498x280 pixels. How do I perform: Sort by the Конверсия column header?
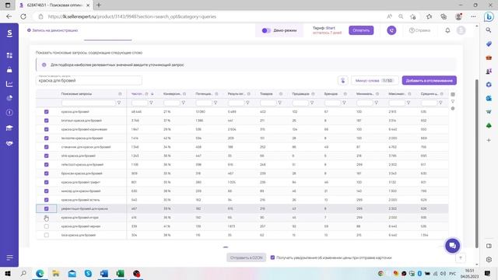click(172, 94)
